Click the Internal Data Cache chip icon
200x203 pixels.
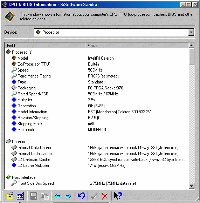[14, 148]
